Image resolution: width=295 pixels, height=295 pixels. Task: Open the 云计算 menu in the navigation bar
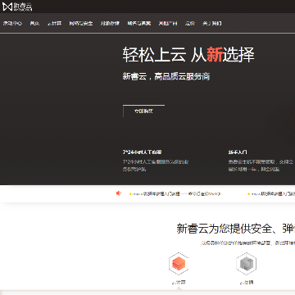tap(54, 24)
